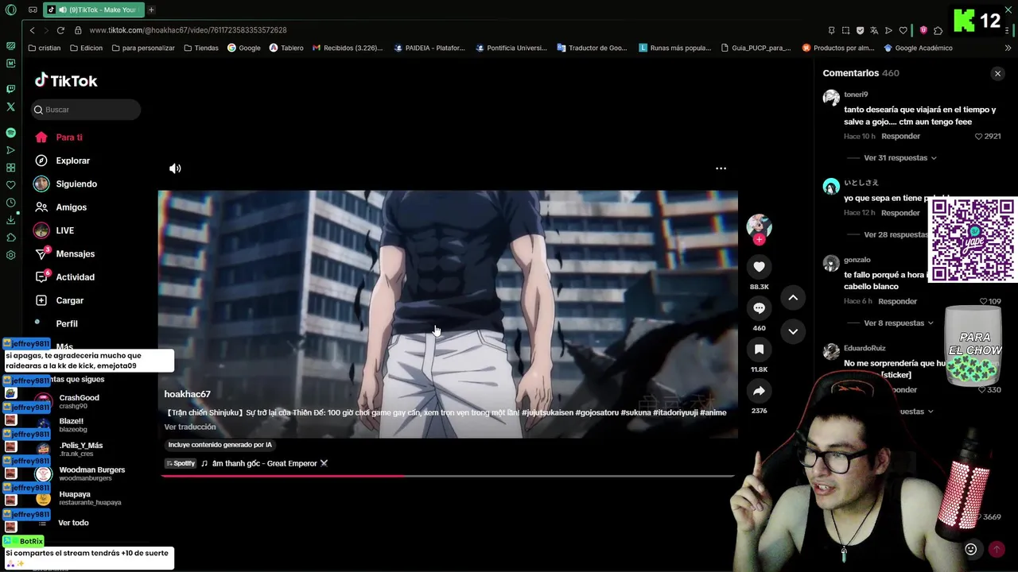This screenshot has width=1018, height=572.
Task: Open Traductor de Google bookmark
Action: [592, 48]
